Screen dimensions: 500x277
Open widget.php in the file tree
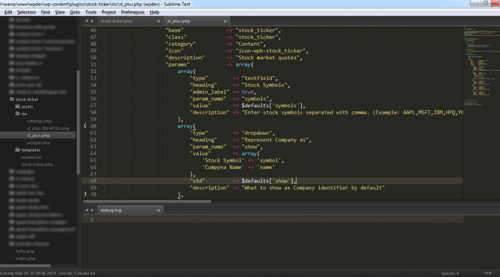pos(38,143)
